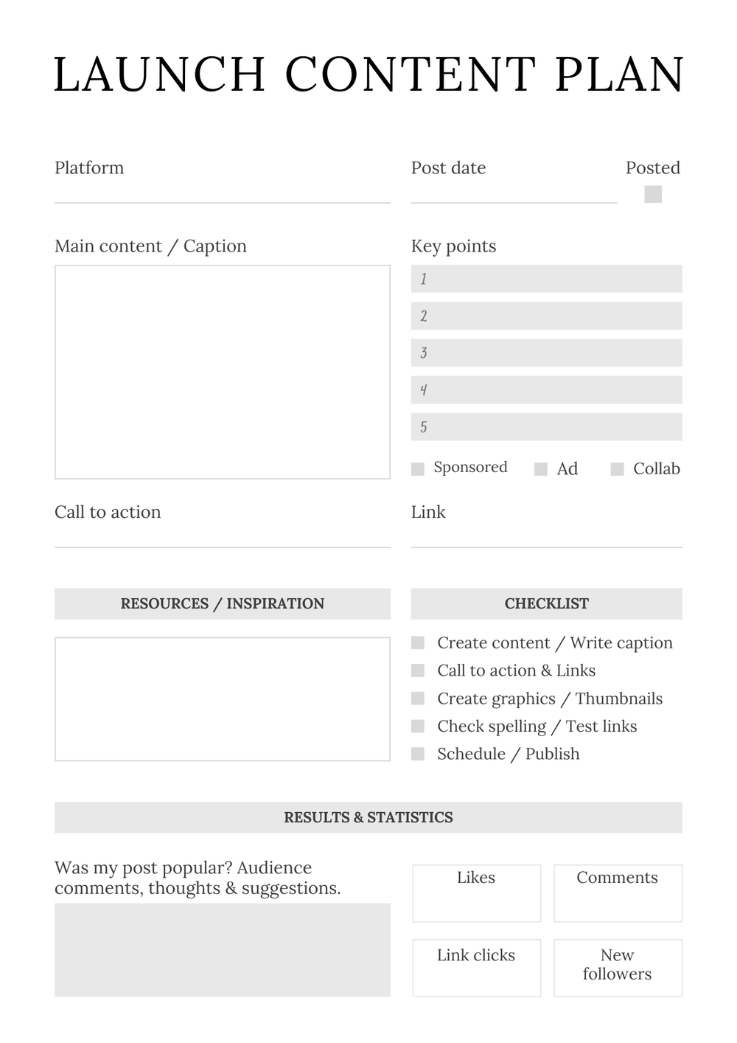This screenshot has height=1043, width=737.
Task: Check the Sponsored box
Action: click(418, 469)
